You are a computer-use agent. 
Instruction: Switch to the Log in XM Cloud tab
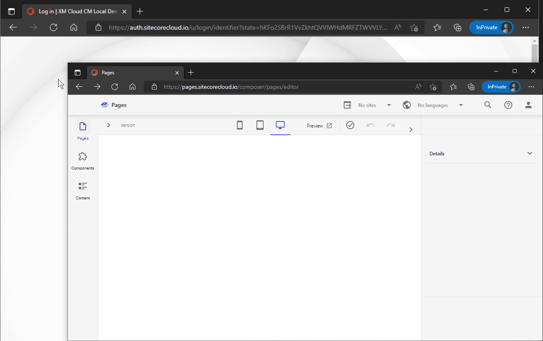77,11
